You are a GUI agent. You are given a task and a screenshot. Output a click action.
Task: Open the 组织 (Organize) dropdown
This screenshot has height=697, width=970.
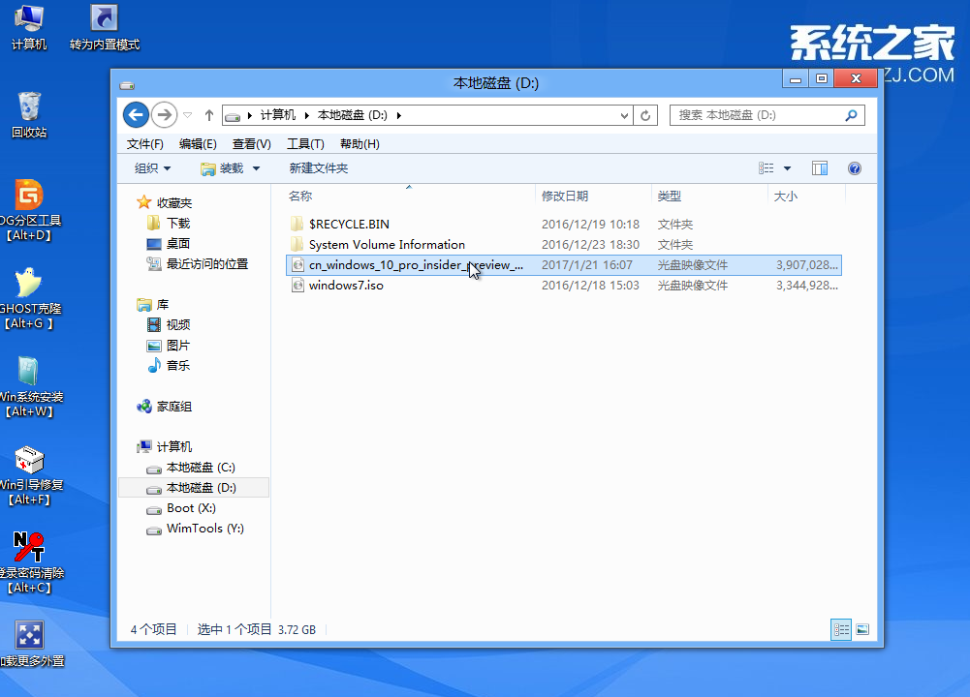coord(152,168)
